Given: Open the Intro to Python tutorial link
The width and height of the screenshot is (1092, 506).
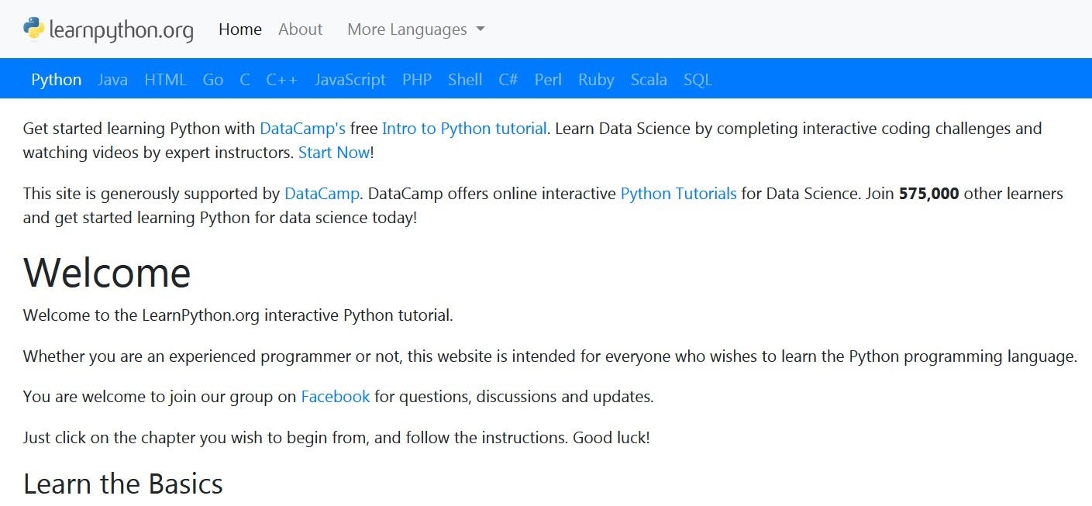Looking at the screenshot, I should [x=464, y=129].
